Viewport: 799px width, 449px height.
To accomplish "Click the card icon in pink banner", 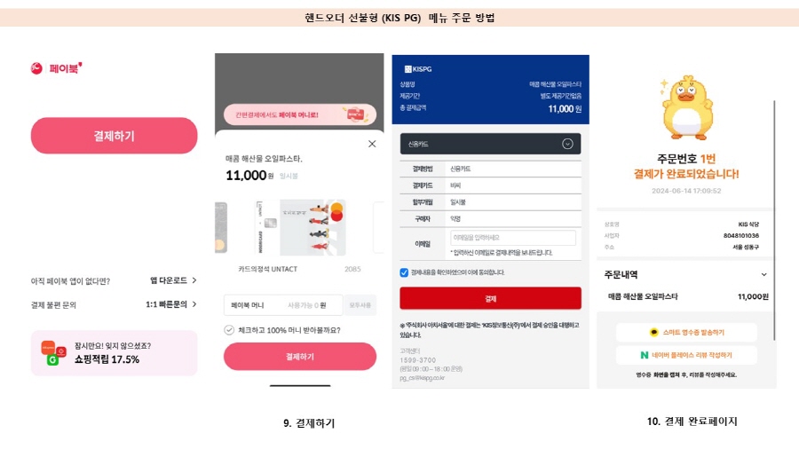I will pyautogui.click(x=356, y=114).
